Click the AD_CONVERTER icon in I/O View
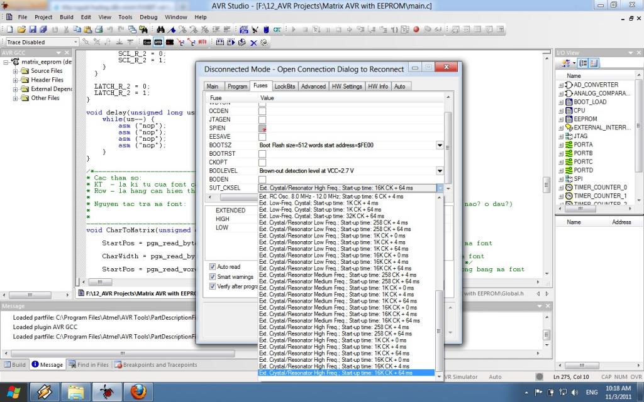Viewport: 644px width, 402px height. [x=568, y=85]
